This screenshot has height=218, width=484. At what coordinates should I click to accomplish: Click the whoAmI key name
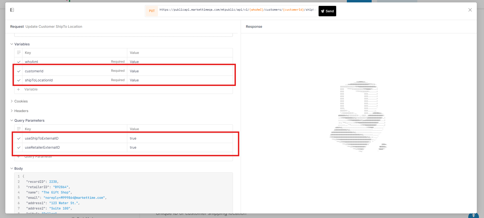tap(31, 62)
